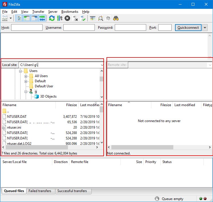Toggle remote directory tree display
The width and height of the screenshot is (213, 202).
point(35,18)
